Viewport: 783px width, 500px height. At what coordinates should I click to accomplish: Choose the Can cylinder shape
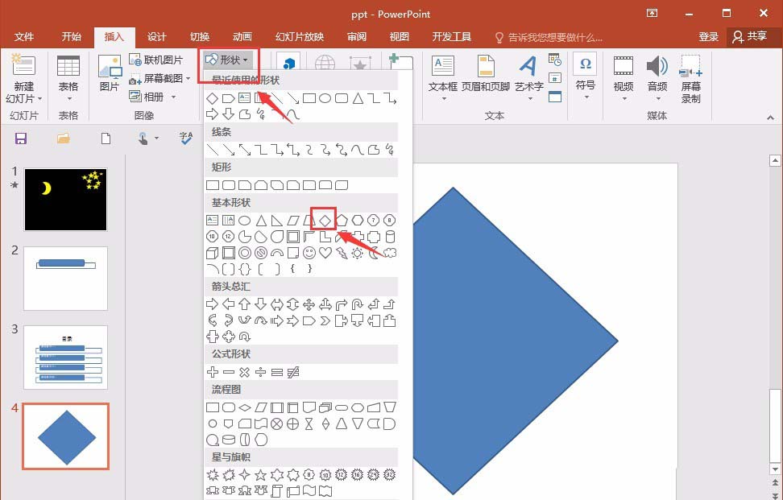(x=390, y=237)
